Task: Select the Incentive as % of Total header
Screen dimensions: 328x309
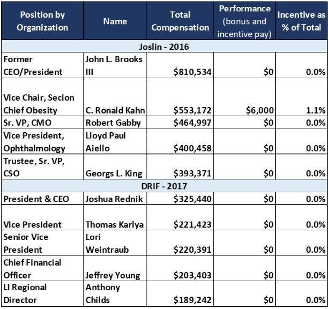Action: (301, 21)
